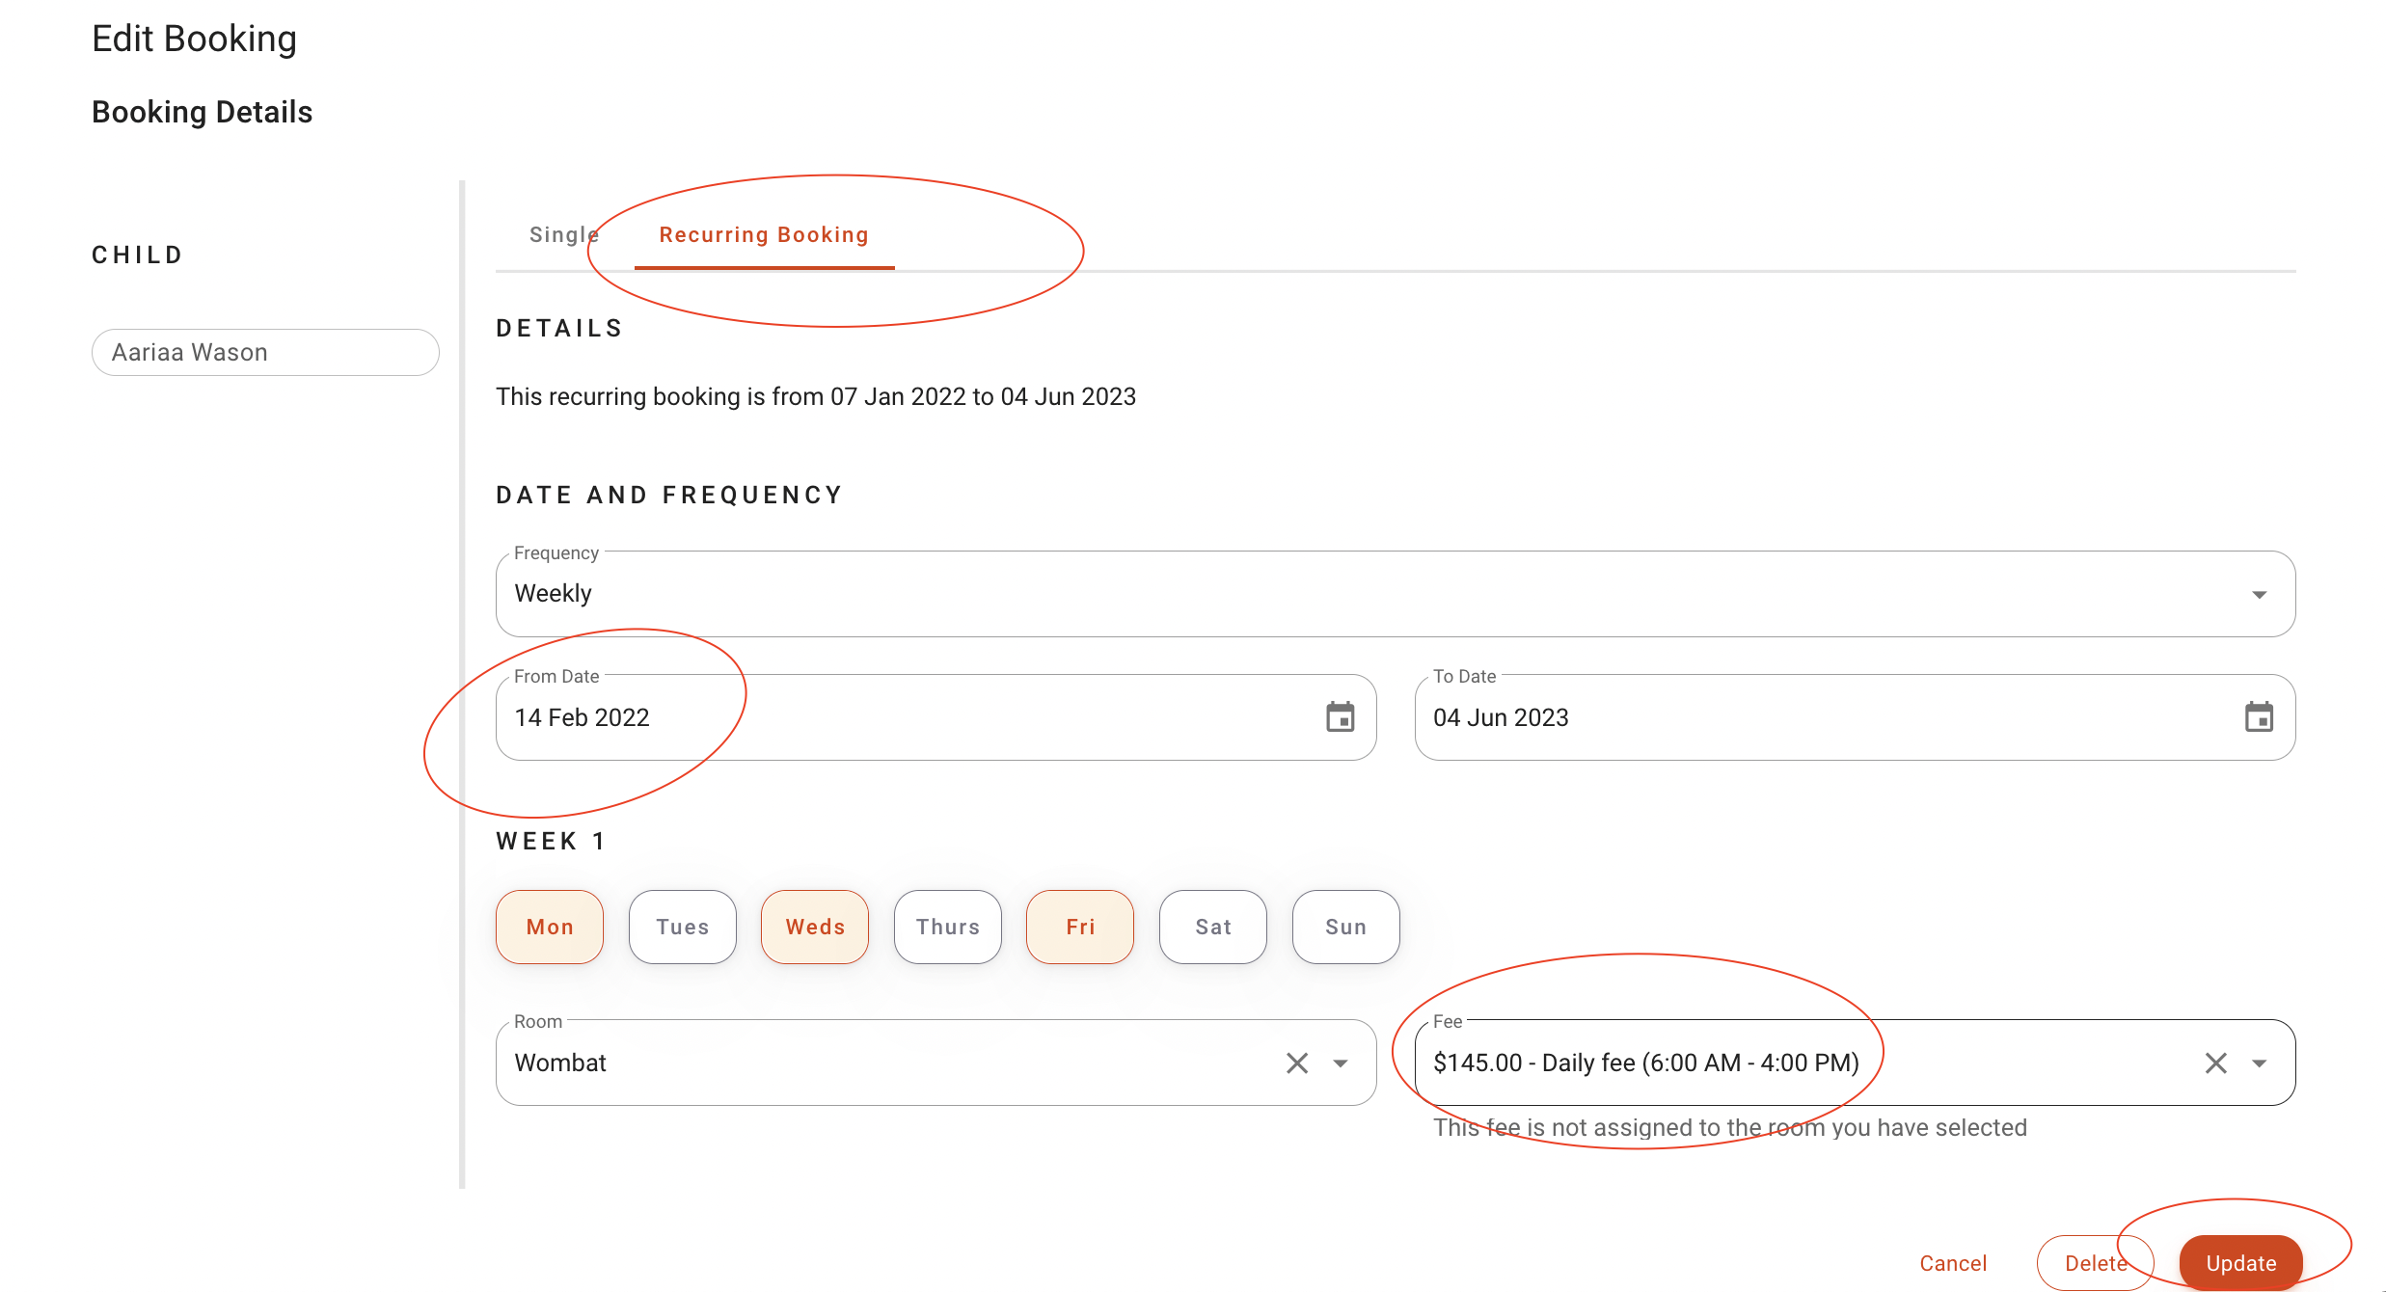This screenshot has width=2386, height=1292.
Task: Click the Aariaa Wason child chip
Action: 265,352
